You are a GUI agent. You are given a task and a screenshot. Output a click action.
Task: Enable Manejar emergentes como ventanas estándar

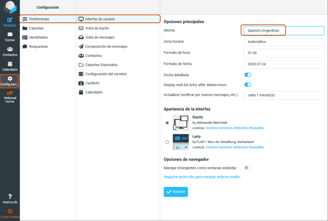[x=248, y=168]
